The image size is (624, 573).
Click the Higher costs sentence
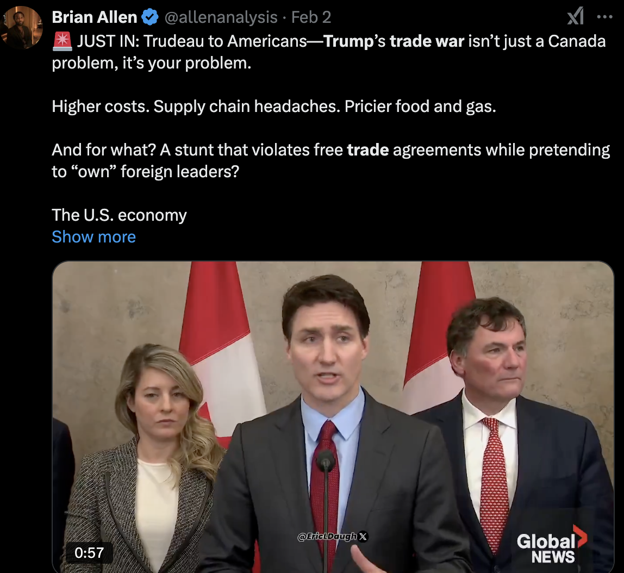click(x=274, y=107)
